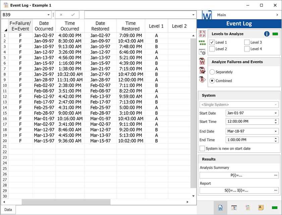
Task: Click the select-all corner of the spreadsheet
Action: click(x=5, y=26)
